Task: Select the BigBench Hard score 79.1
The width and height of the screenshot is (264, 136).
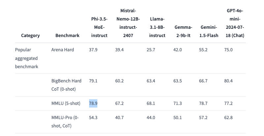Action: tap(93, 81)
